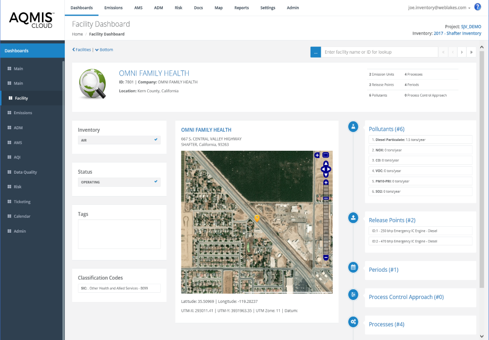The image size is (489, 340).
Task: Open the AMS top menu
Action: 138,8
